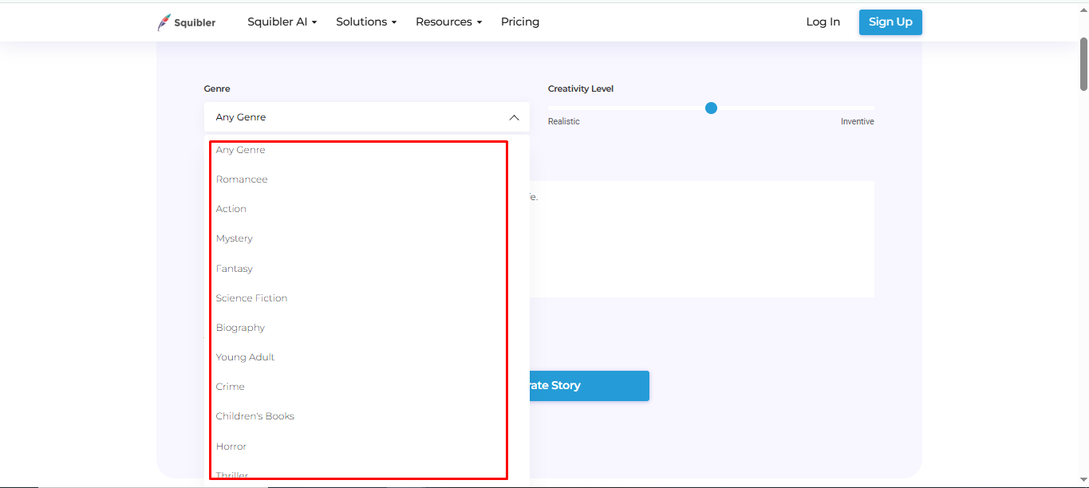Click the collapse chevron on Genre field
Screen dimensions: 1089x488
(515, 116)
